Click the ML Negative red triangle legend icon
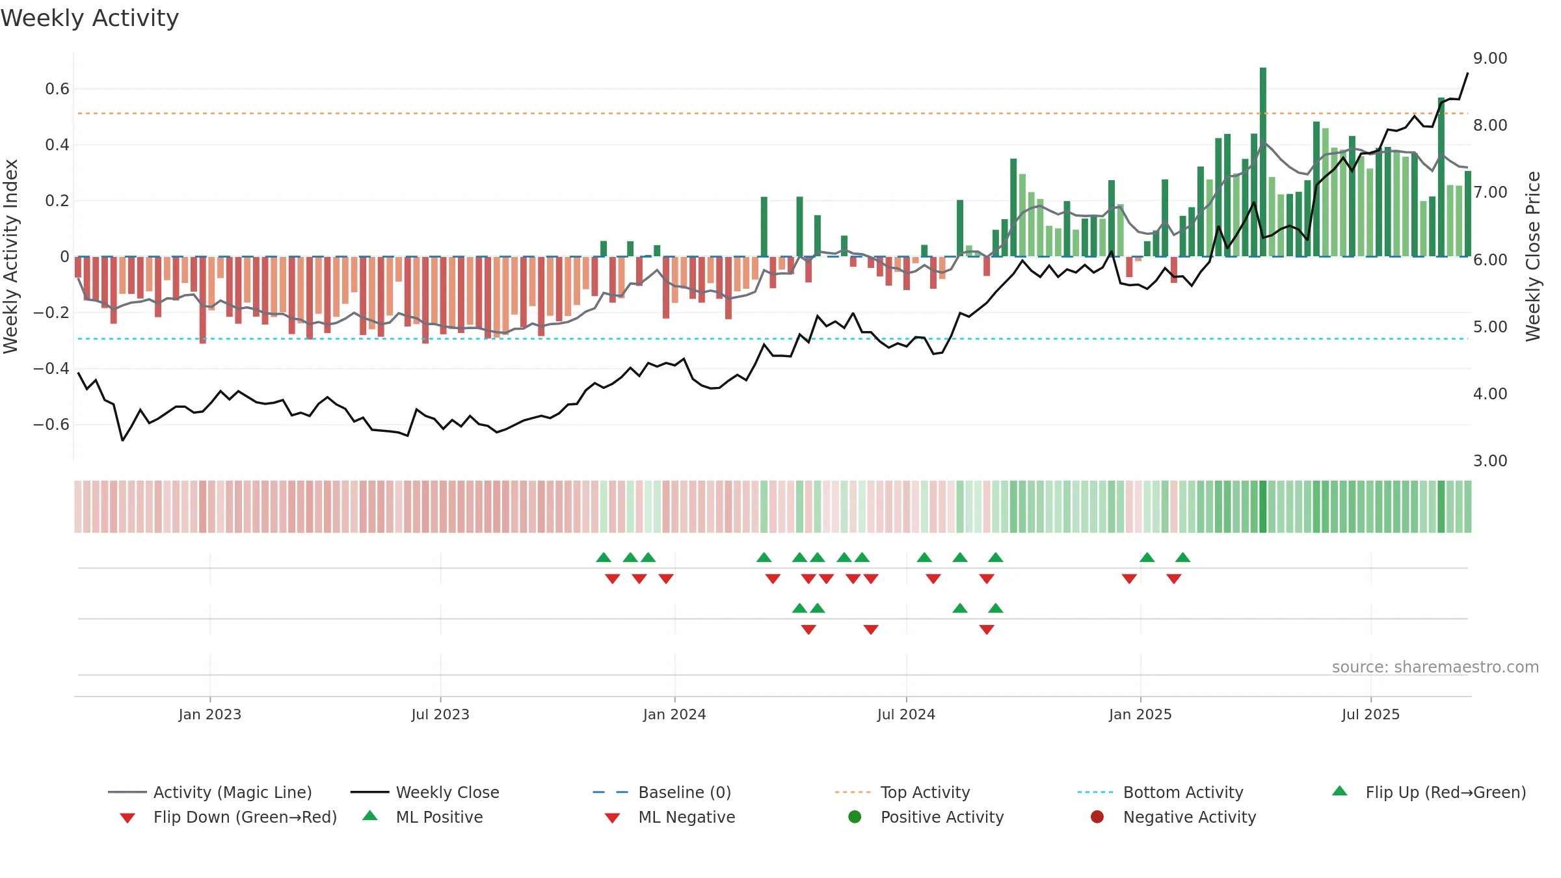Viewport: 1561px width, 878px height. pos(612,818)
